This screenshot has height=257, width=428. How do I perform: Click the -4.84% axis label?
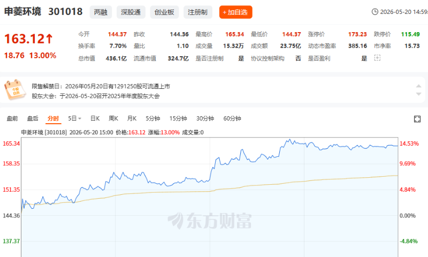click(409, 241)
